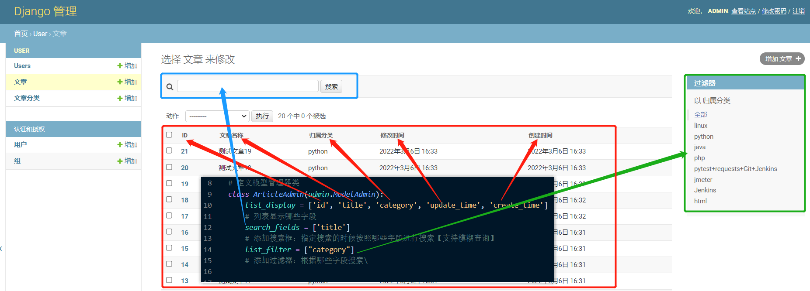Click the 修改密码 link
Screen dimensions: 810x291
coord(774,11)
